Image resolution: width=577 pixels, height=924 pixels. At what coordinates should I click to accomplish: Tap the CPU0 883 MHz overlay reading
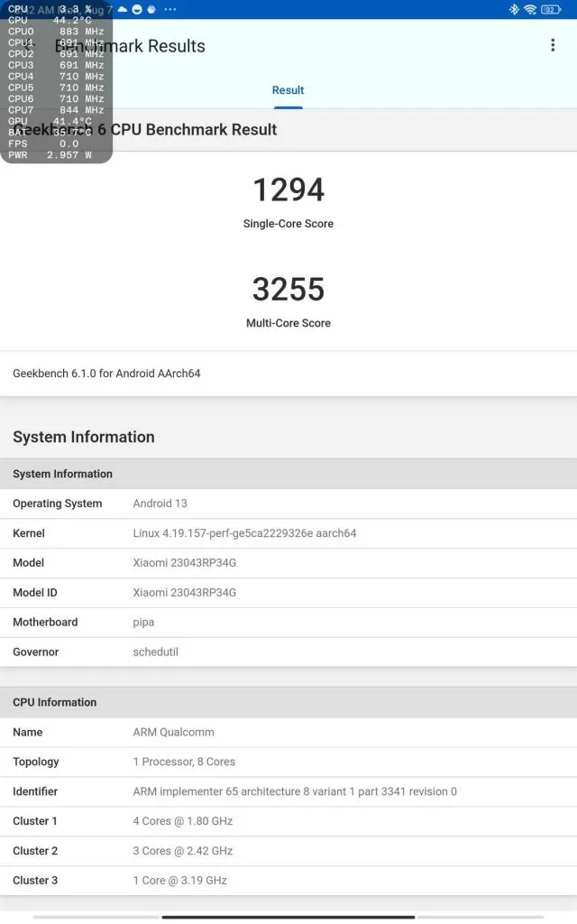pyautogui.click(x=56, y=32)
